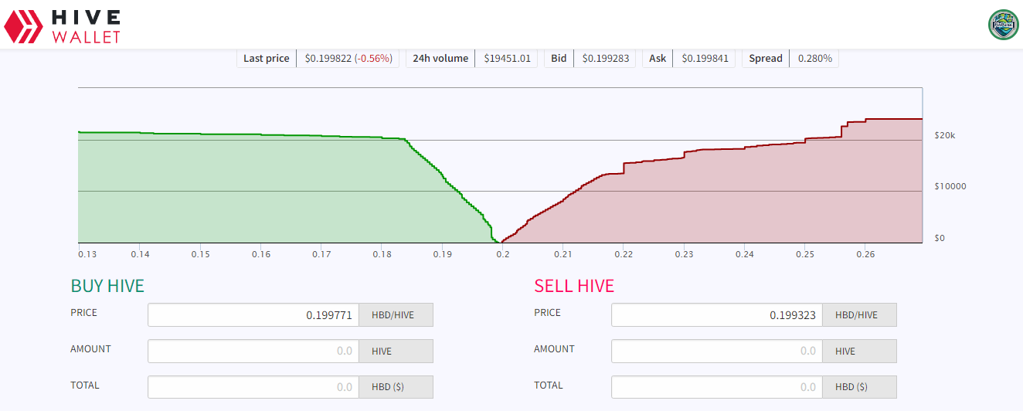Click the HIVE unit in Buy amount
This screenshot has height=411, width=1023.
point(396,351)
